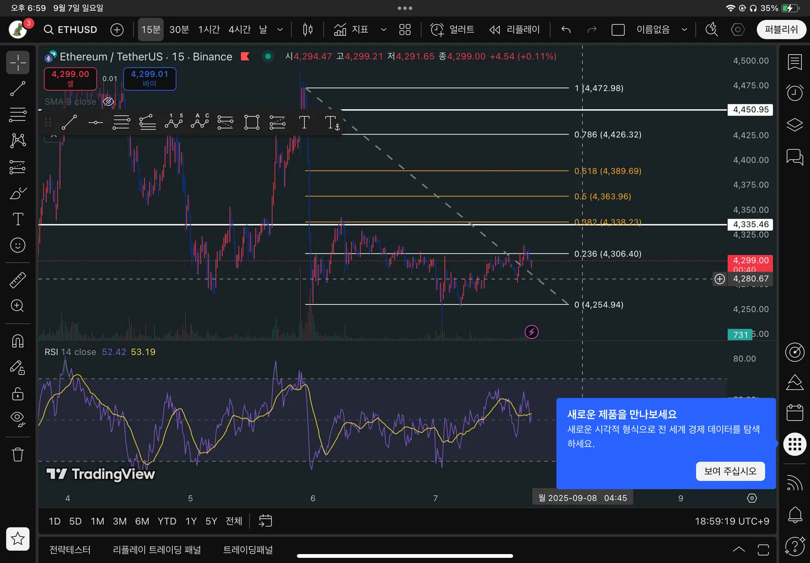
Task: Select the 날 daily interval
Action: (263, 30)
